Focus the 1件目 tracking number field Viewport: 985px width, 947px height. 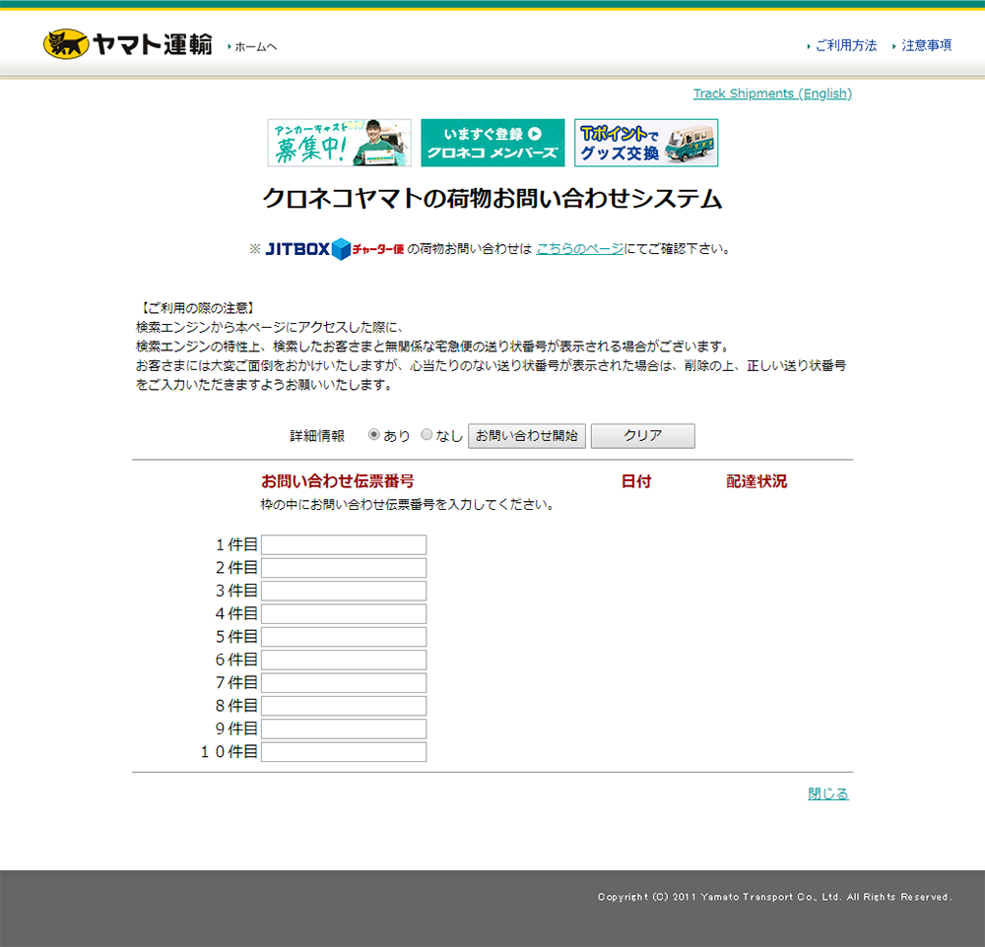point(344,545)
